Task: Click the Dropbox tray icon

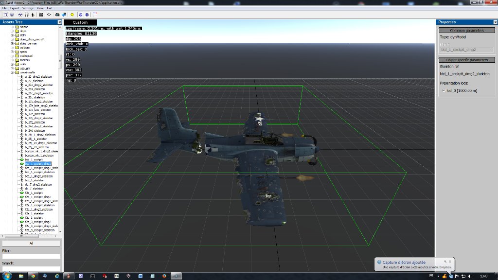Action: point(451,276)
